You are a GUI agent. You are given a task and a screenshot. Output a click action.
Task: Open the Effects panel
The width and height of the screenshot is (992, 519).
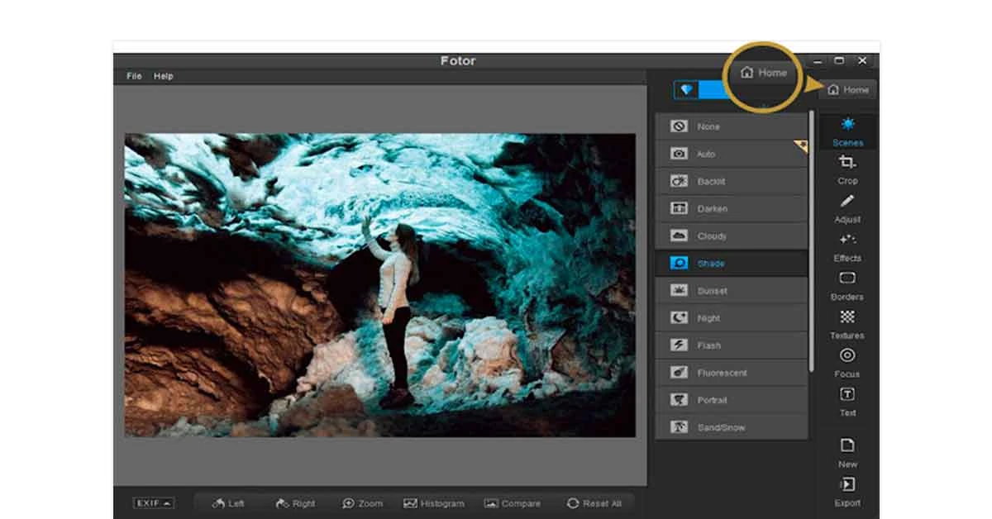(847, 247)
